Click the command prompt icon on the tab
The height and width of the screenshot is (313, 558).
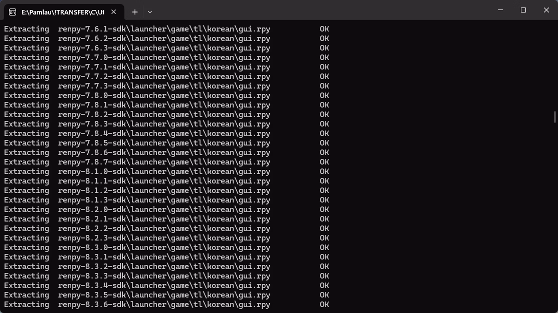13,12
